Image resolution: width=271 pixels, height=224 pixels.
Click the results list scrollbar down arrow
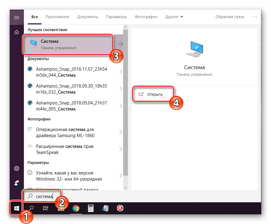126,187
